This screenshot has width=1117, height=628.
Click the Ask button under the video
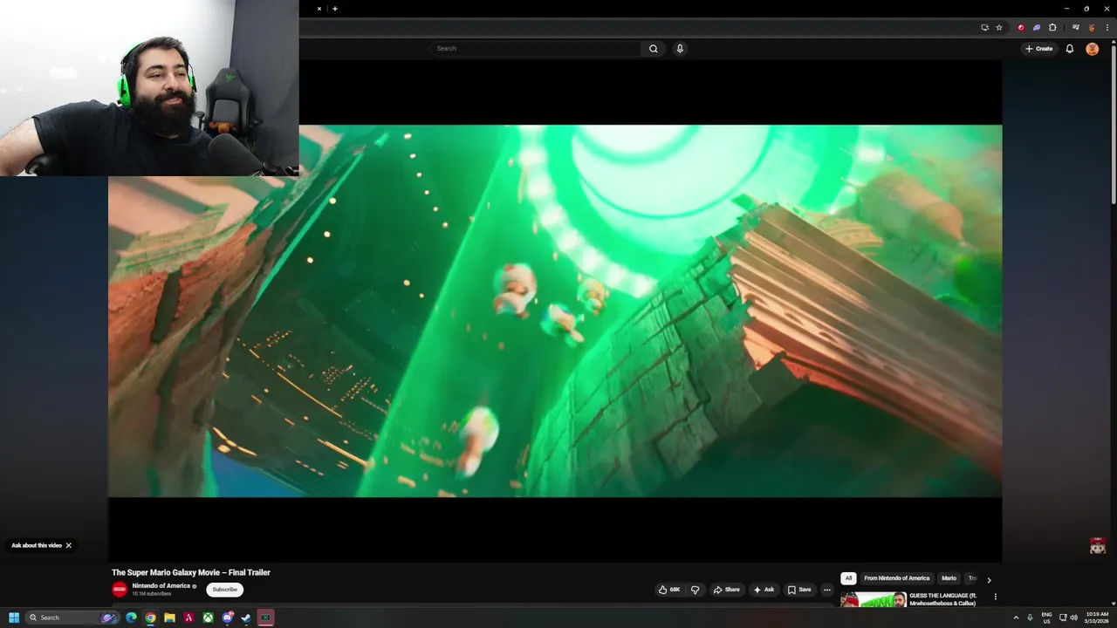click(764, 590)
